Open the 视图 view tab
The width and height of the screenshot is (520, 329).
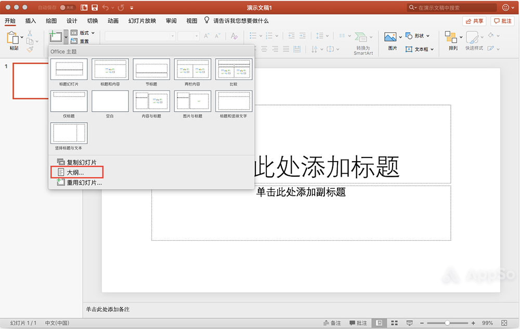[x=192, y=21]
